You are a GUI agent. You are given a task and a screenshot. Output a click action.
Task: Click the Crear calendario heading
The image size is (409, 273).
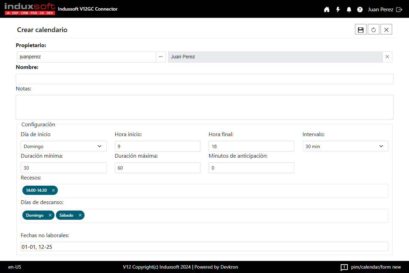(42, 30)
